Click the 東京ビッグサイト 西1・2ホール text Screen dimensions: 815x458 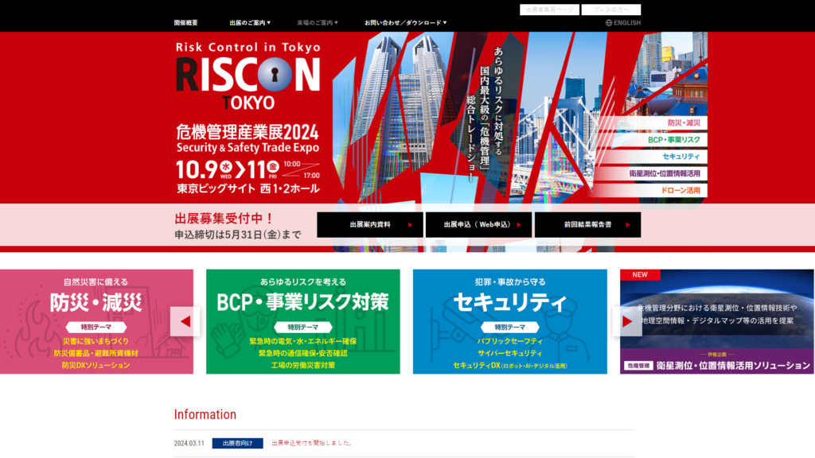click(248, 188)
